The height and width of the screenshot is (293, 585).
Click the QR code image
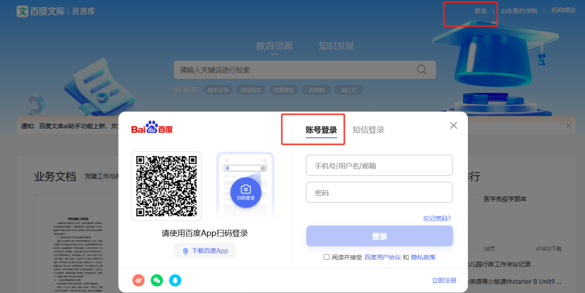pos(166,186)
